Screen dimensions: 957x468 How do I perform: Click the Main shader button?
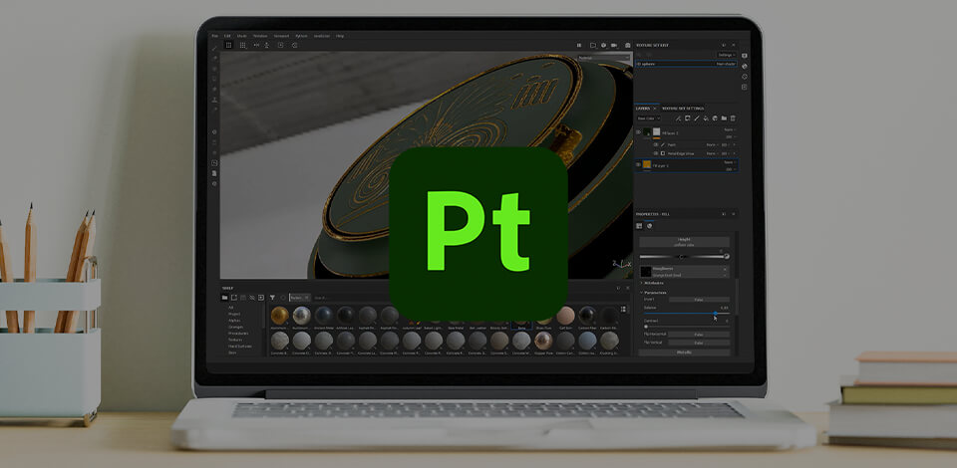(x=727, y=64)
